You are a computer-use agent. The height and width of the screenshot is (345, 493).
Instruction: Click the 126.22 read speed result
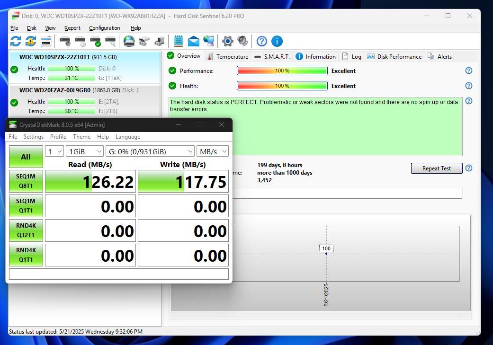click(90, 181)
